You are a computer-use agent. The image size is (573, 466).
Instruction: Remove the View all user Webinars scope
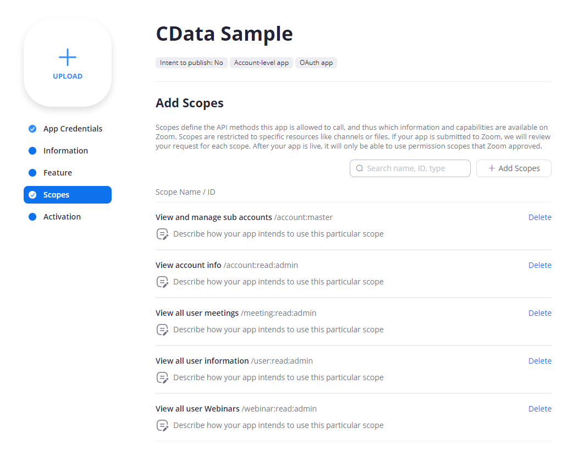pyautogui.click(x=539, y=409)
